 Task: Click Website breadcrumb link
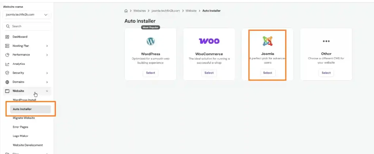coord(191,11)
